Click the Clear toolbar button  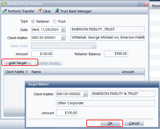[44, 11]
